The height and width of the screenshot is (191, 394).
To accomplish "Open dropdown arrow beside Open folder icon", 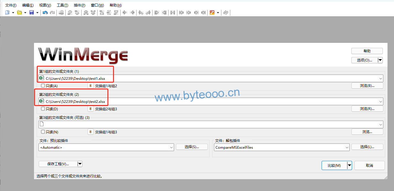I will pyautogui.click(x=25, y=12).
